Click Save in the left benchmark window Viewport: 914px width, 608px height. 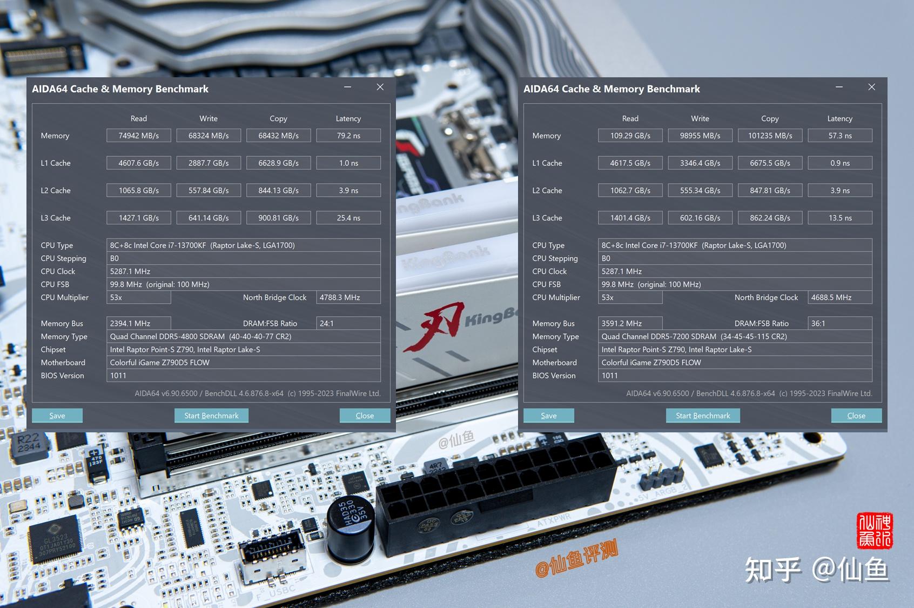[x=57, y=415]
